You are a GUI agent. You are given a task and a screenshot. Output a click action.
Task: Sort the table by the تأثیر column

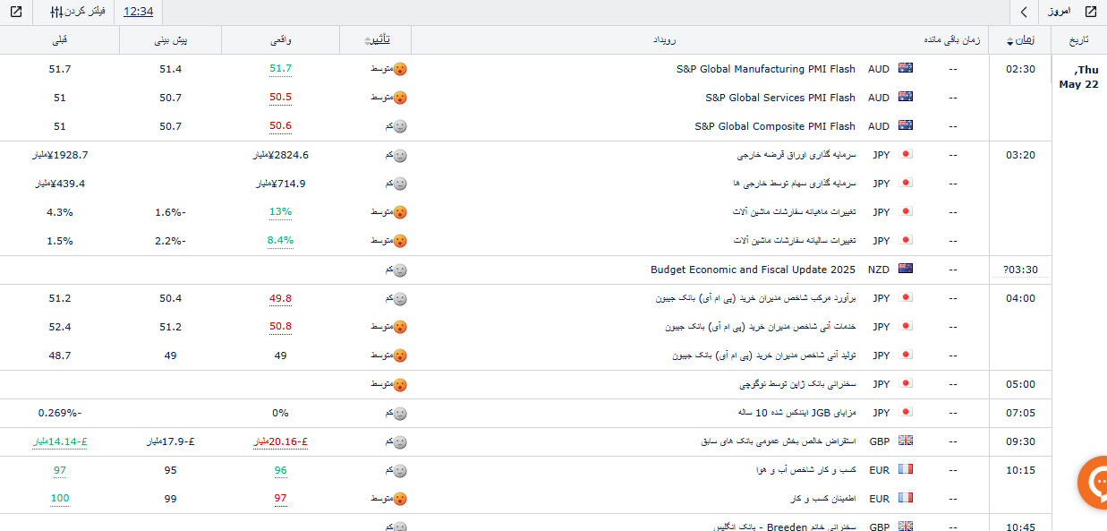376,40
